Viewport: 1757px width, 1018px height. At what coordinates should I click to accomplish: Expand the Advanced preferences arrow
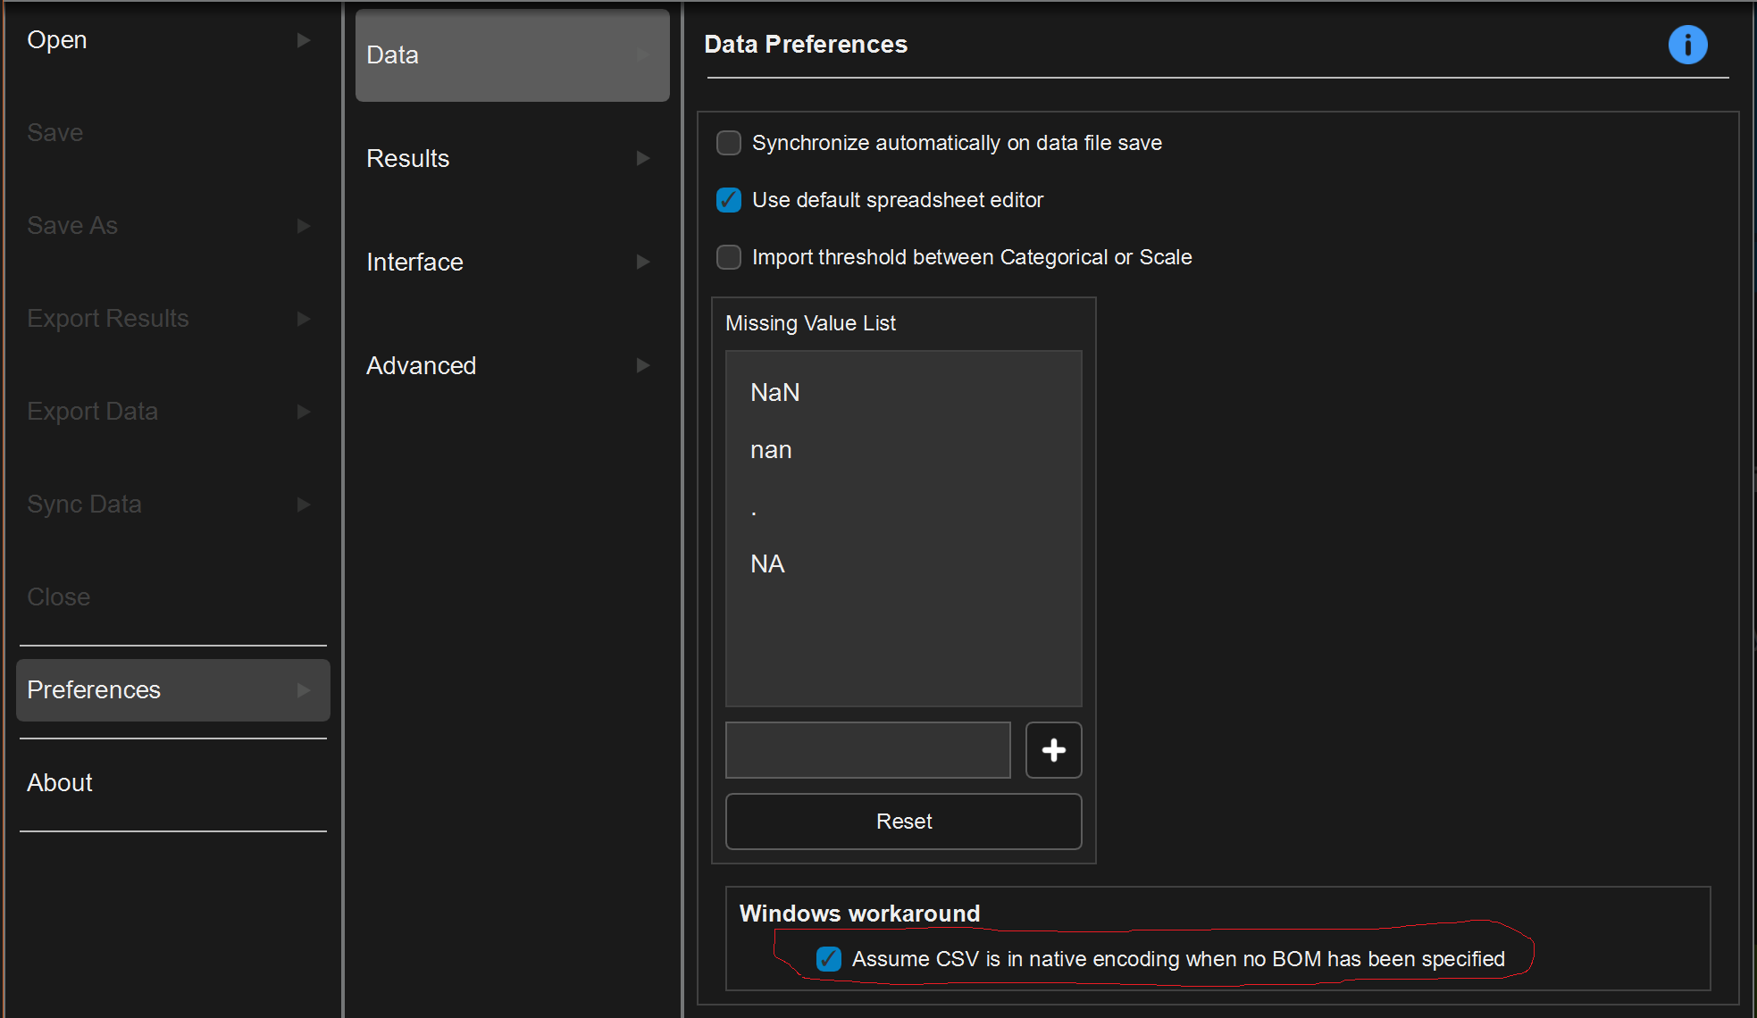point(642,366)
